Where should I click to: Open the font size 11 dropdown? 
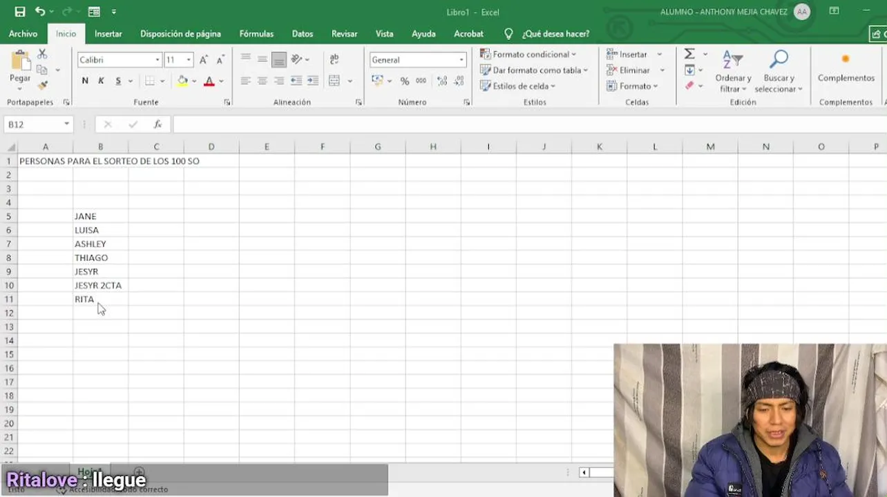coord(189,60)
